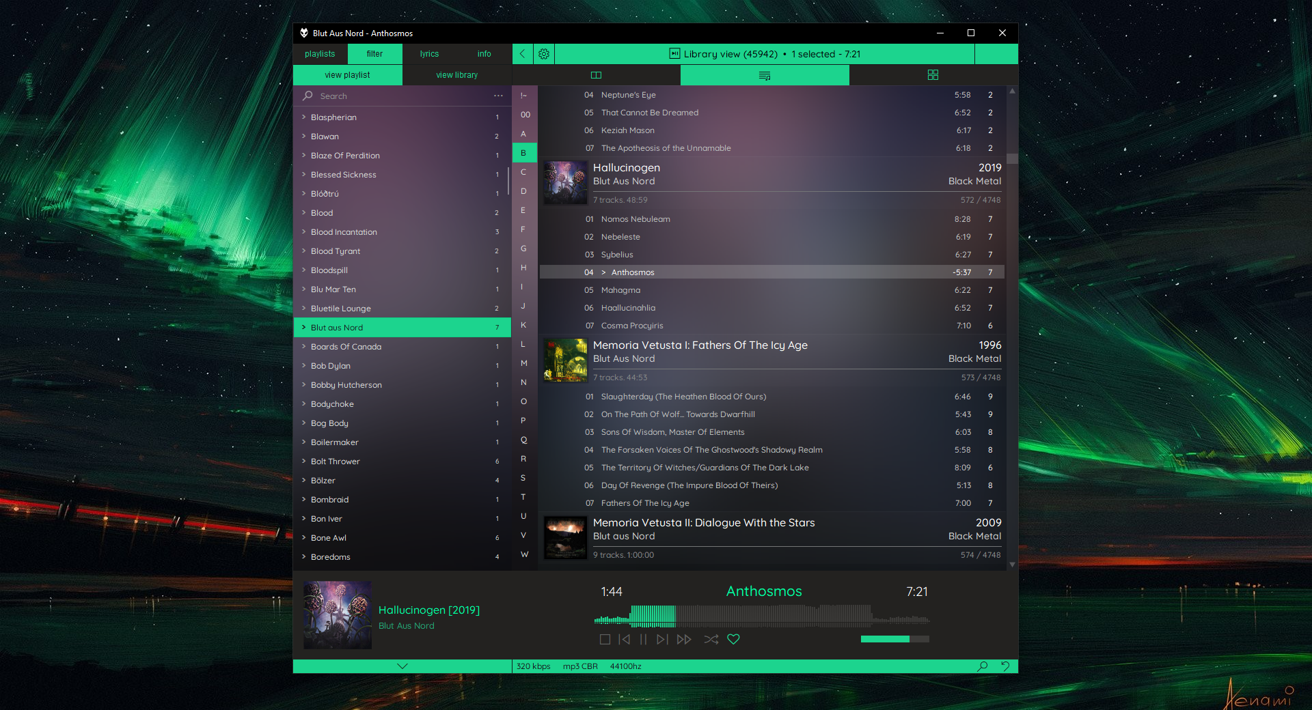Image resolution: width=1312 pixels, height=710 pixels.
Task: Toggle the heart favorite icon
Action: [733, 640]
